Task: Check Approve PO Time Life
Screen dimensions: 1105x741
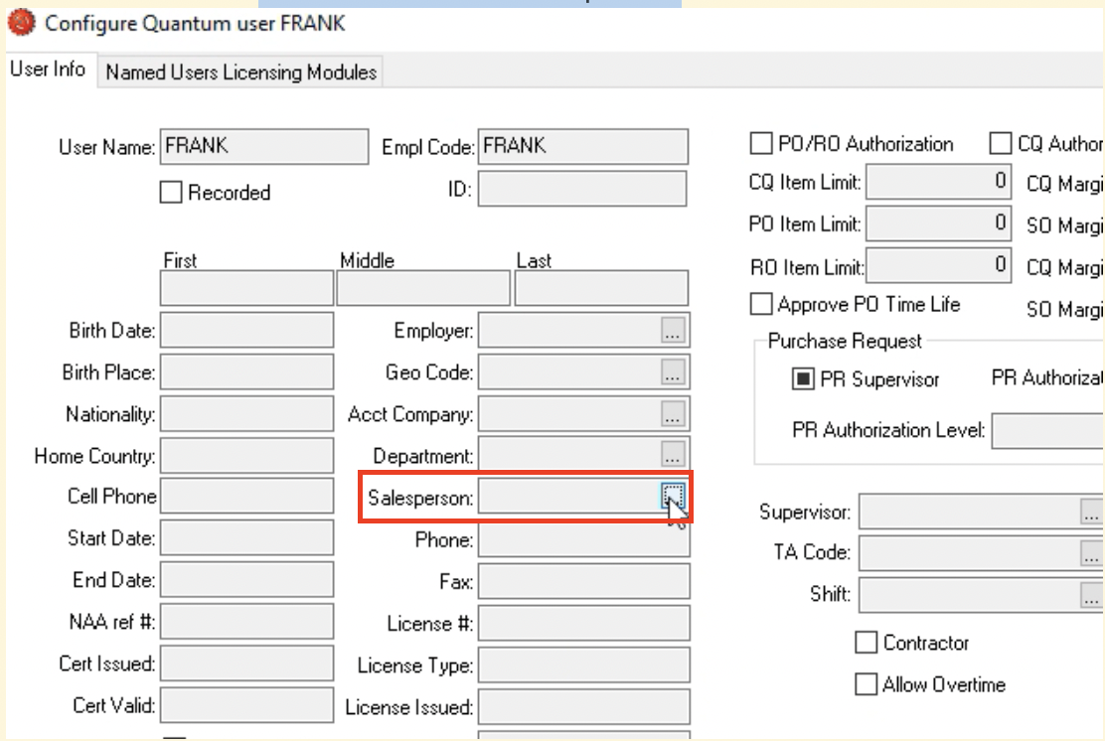Action: (761, 304)
